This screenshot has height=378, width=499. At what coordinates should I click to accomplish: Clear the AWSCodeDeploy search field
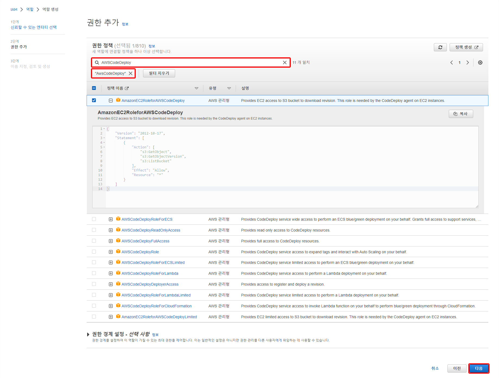tap(285, 63)
